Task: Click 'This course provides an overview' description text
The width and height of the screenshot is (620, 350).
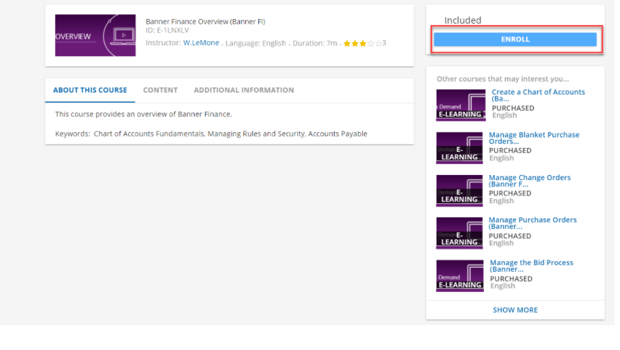Action: click(x=143, y=114)
